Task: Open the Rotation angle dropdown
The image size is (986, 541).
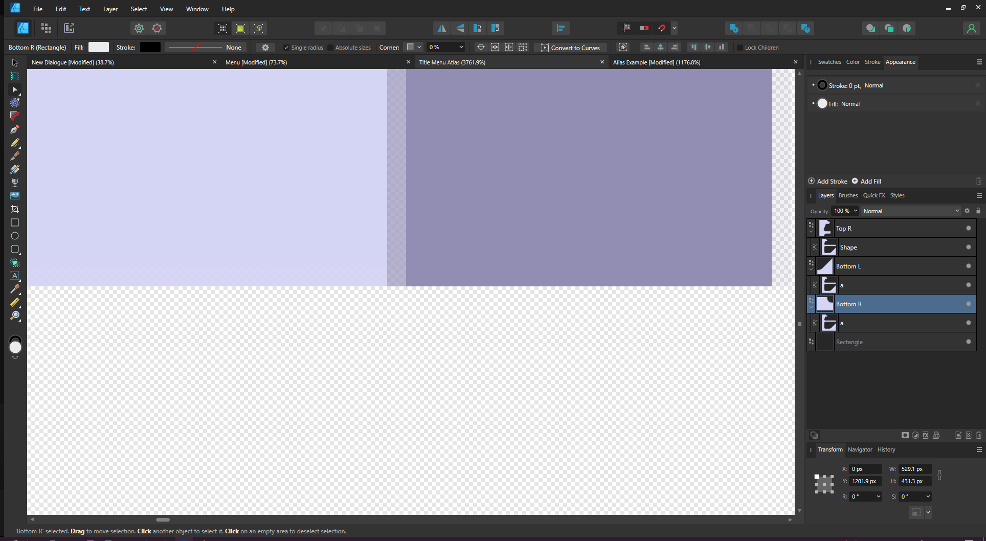Action: 879,497
